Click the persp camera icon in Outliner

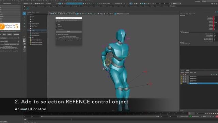[x=31, y=16]
